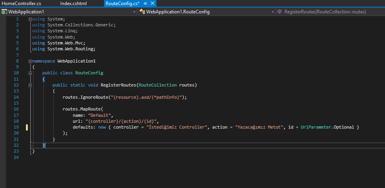Click line number 19 in margin

pos(16,127)
